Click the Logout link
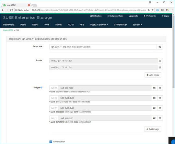This screenshot has height=144, width=175. pos(166,16)
